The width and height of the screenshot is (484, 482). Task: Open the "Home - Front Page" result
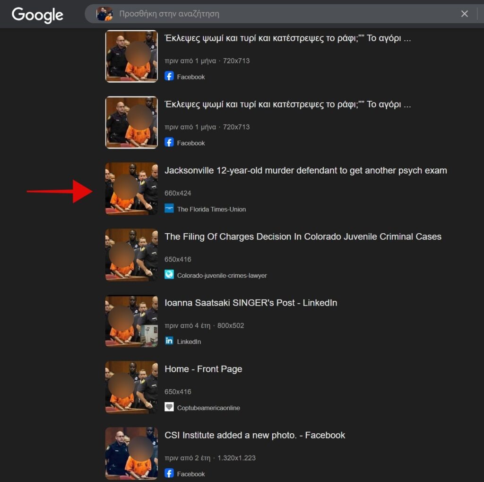[203, 369]
